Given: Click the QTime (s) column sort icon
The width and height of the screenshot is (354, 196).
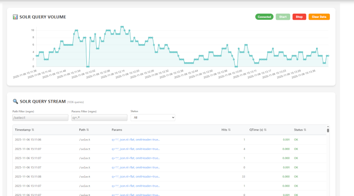Looking at the screenshot, I should click(265, 130).
